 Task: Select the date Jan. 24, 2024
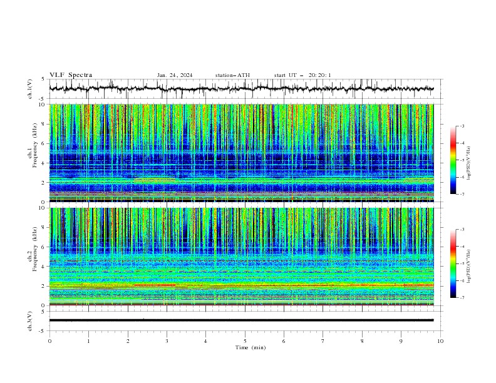pyautogui.click(x=175, y=75)
